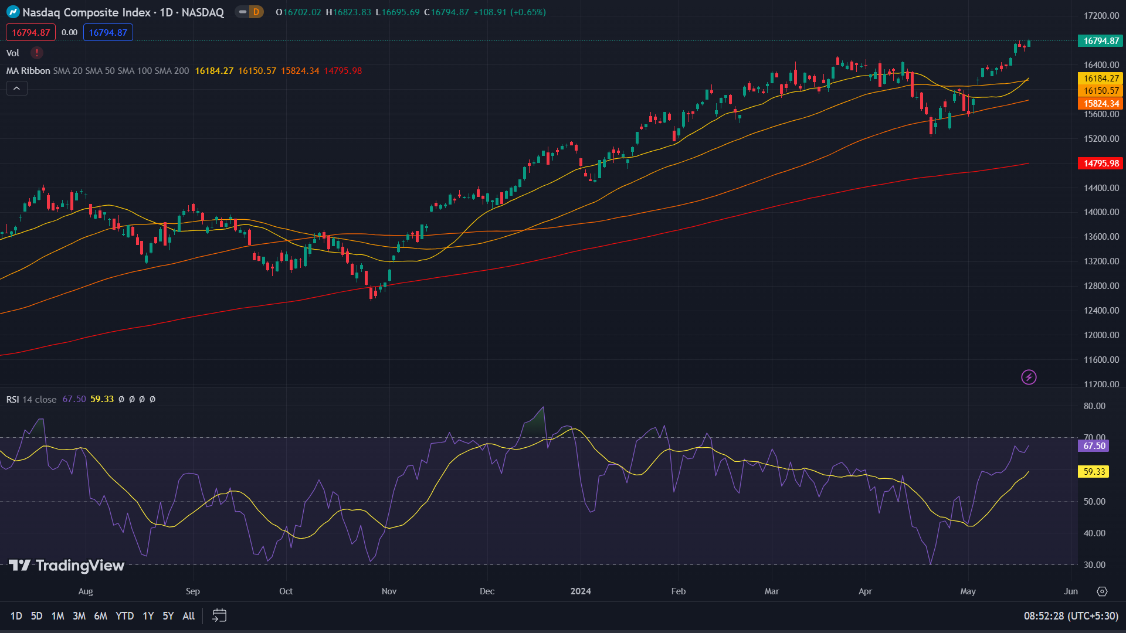Select the Vol indicator label
The height and width of the screenshot is (633, 1126).
pyautogui.click(x=13, y=53)
